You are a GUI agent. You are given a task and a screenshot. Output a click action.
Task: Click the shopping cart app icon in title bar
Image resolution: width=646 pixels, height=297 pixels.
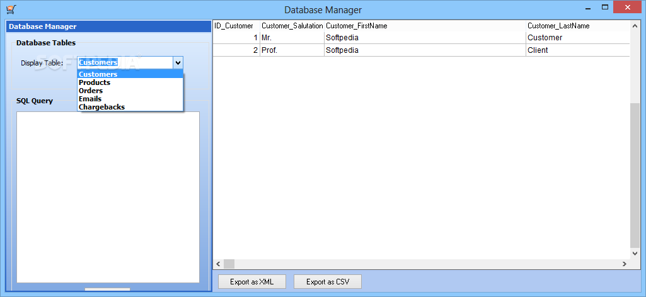pyautogui.click(x=11, y=9)
